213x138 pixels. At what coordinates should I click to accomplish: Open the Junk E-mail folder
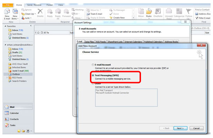(19, 71)
